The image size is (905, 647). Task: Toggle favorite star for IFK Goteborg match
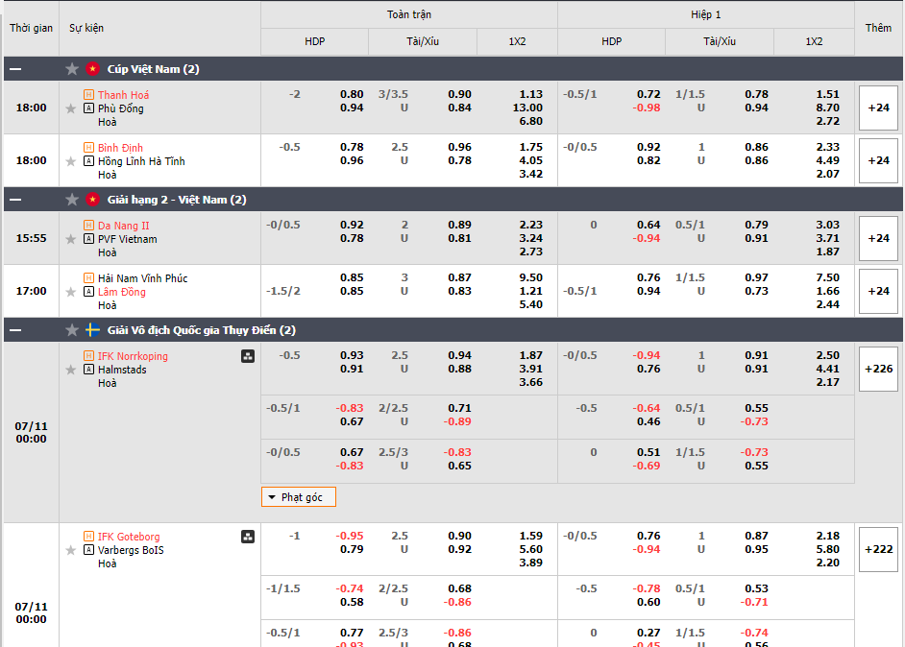[70, 550]
